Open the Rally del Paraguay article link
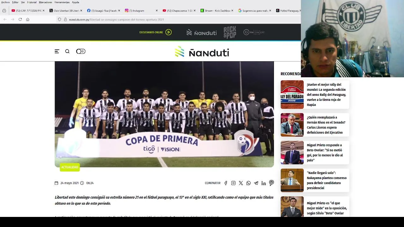The image size is (404, 227). [x=326, y=95]
